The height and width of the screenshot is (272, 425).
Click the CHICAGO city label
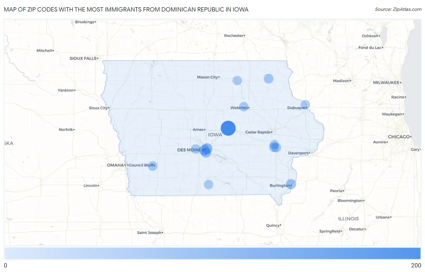[400, 137]
